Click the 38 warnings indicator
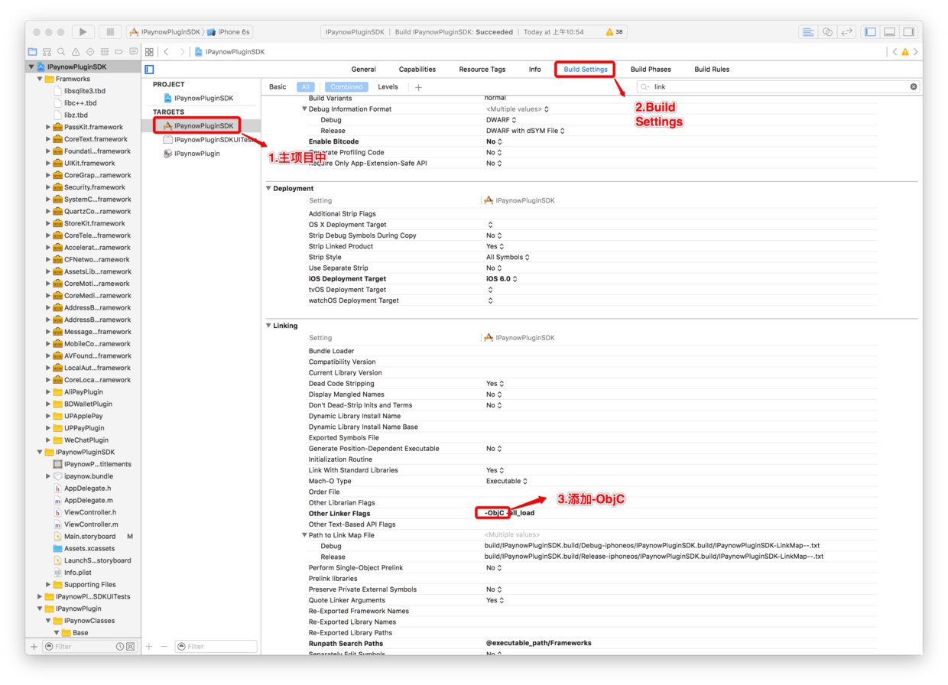This screenshot has height=685, width=948. point(614,32)
